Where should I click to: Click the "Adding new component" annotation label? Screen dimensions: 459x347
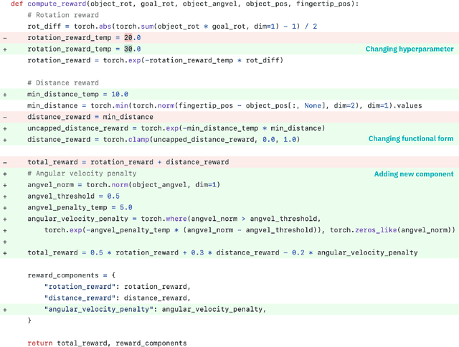point(413,173)
